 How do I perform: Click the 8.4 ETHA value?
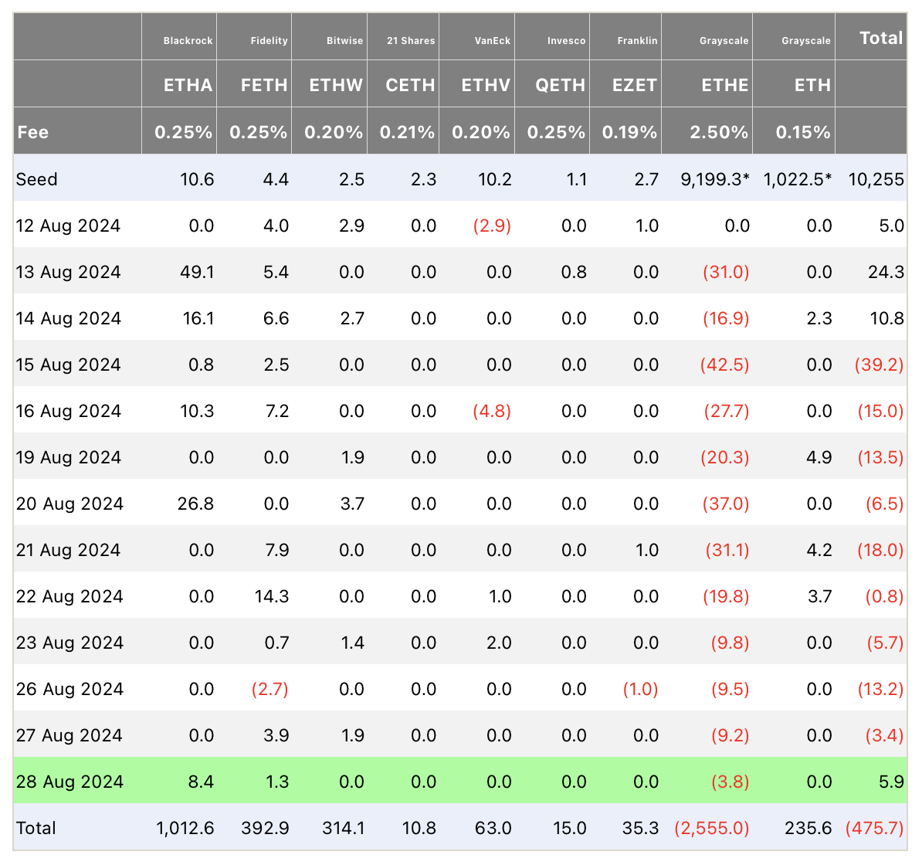(x=201, y=782)
